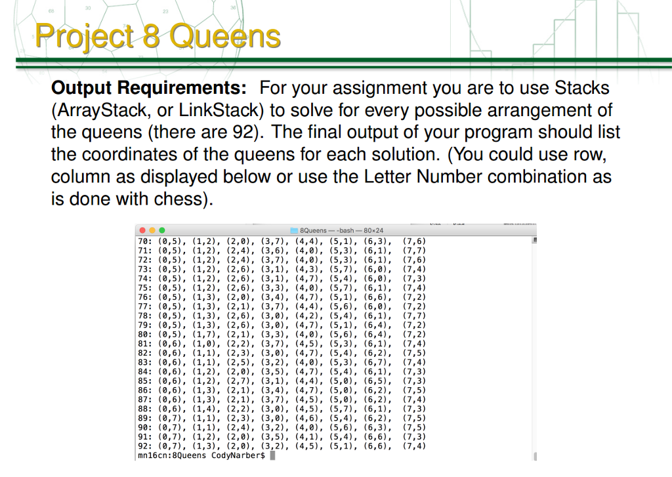The height and width of the screenshot is (477, 672).
Task: Click the yellow minimize traffic light
Action: click(152, 230)
